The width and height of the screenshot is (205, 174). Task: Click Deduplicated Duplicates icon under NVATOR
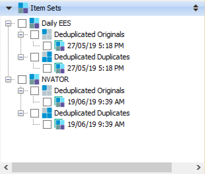47,113
